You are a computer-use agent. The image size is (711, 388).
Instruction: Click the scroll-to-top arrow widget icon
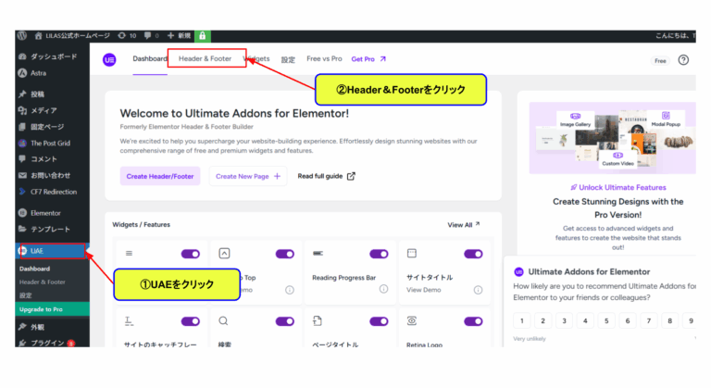224,253
